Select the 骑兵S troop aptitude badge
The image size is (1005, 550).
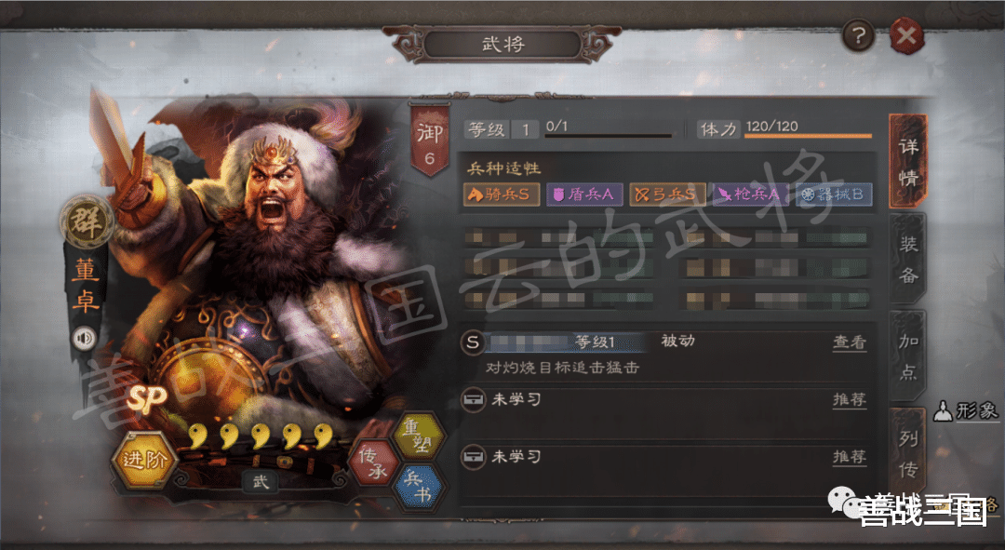tap(502, 195)
